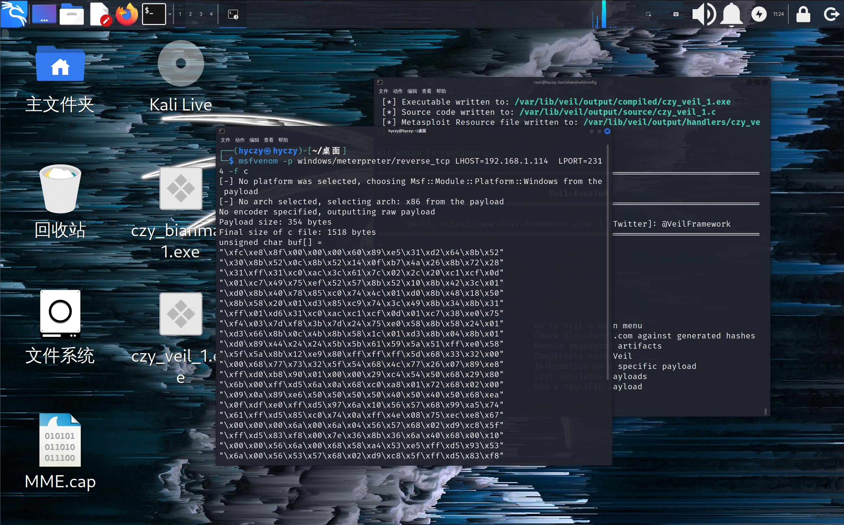844x525 pixels.
Task: Click the show desktop panel button
Action: (x=44, y=14)
